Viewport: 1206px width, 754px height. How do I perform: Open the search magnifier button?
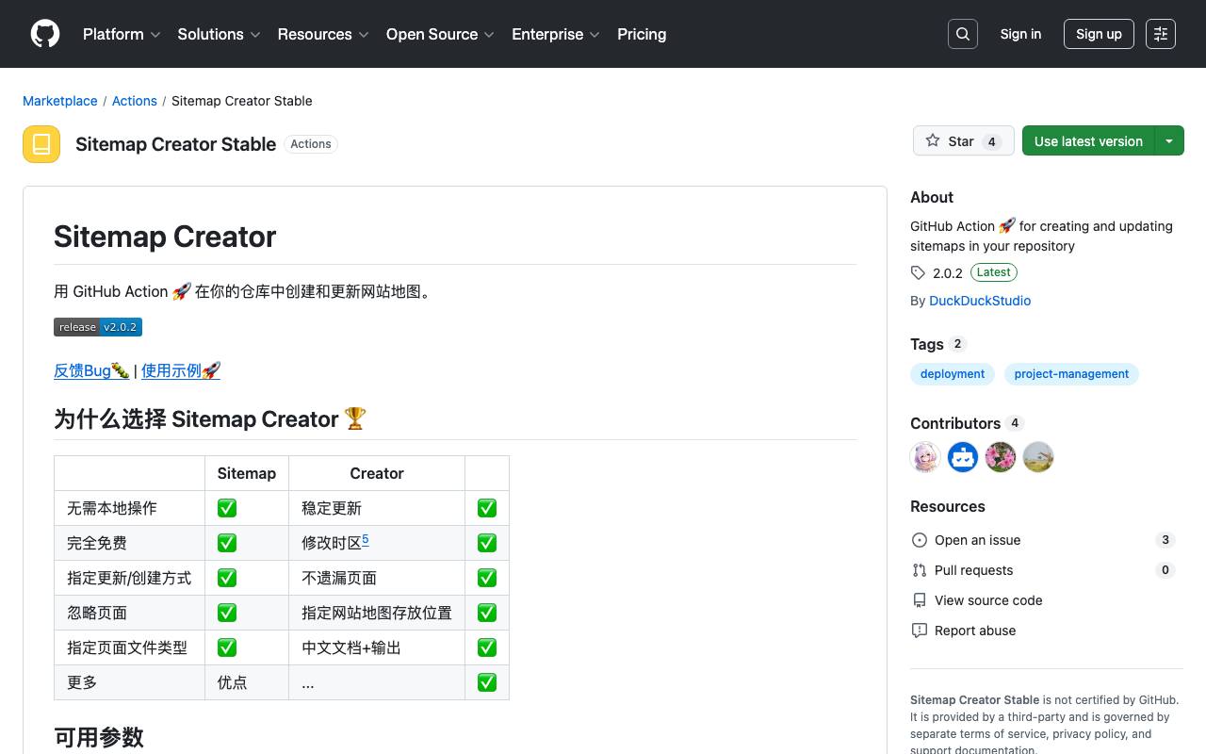coord(963,34)
